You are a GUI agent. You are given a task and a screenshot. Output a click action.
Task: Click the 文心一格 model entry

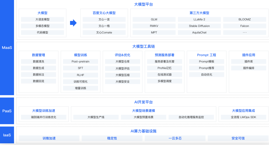point(104,26)
